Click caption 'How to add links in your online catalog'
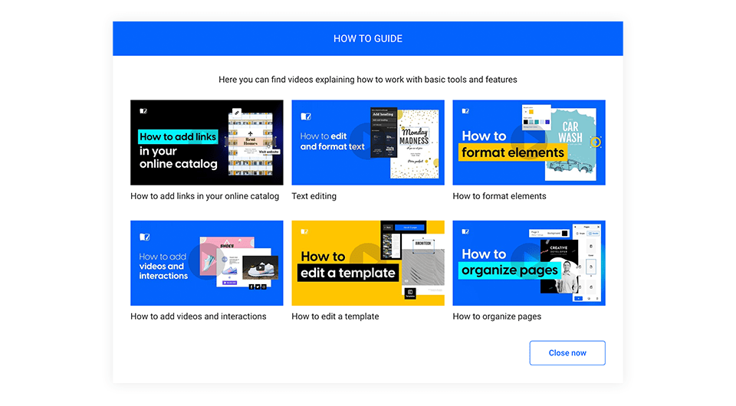The height and width of the screenshot is (406, 736). coord(205,196)
